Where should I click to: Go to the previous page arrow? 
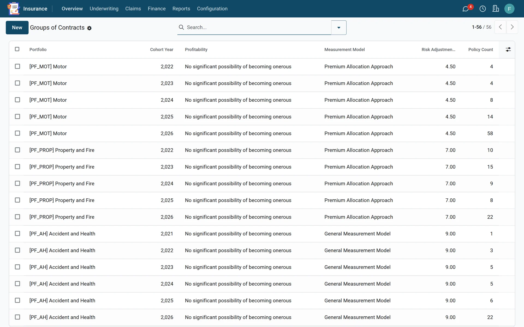500,27
